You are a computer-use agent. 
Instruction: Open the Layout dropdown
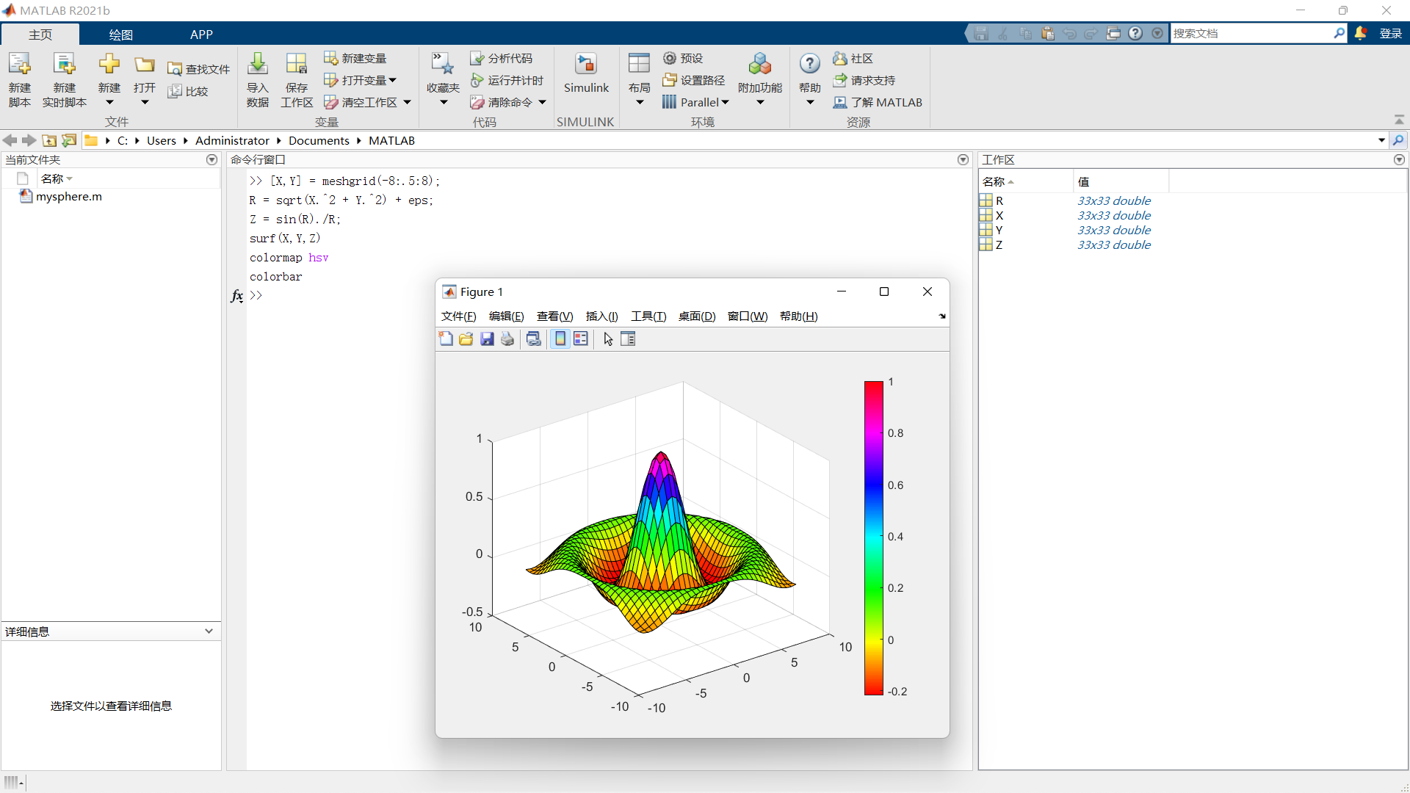click(x=640, y=102)
